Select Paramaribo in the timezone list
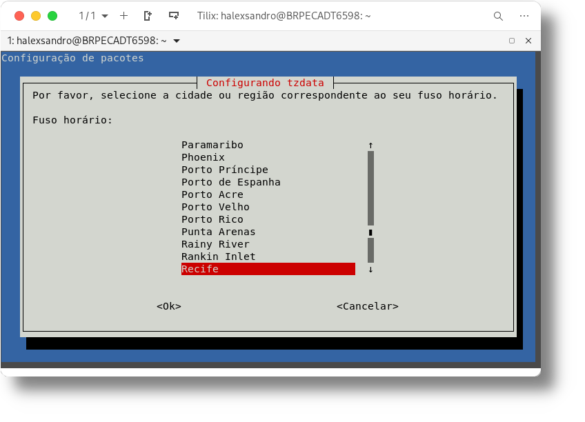 point(212,145)
